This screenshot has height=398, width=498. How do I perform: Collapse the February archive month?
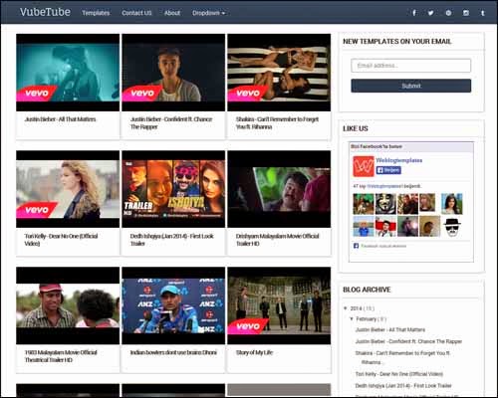tap(352, 319)
